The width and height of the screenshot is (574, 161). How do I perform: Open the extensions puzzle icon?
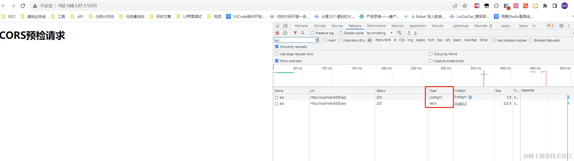point(545,6)
